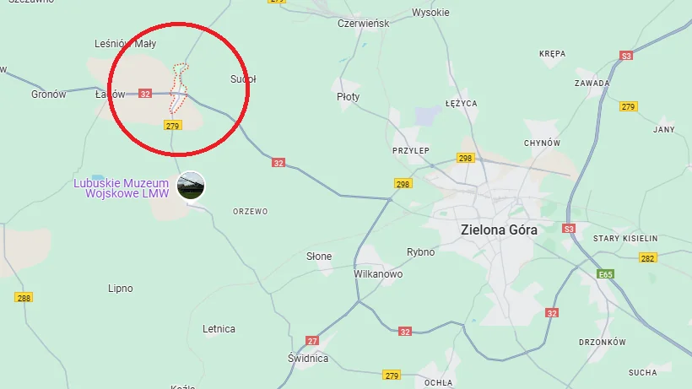This screenshot has width=692, height=389.
Task: Select the Płoty village label
Action: (349, 97)
